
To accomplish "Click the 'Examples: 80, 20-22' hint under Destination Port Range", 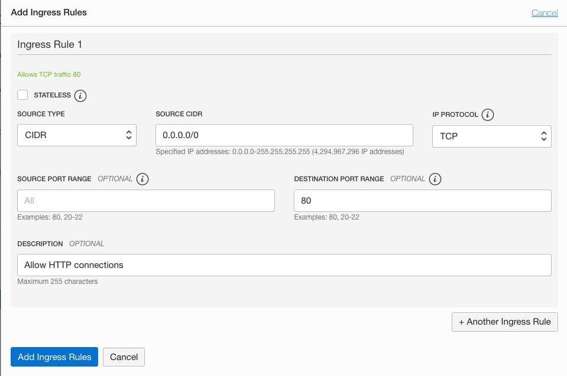I will click(x=326, y=217).
